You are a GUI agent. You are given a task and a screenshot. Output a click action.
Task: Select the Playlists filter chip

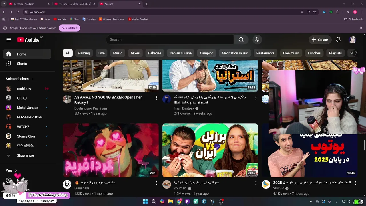click(335, 53)
